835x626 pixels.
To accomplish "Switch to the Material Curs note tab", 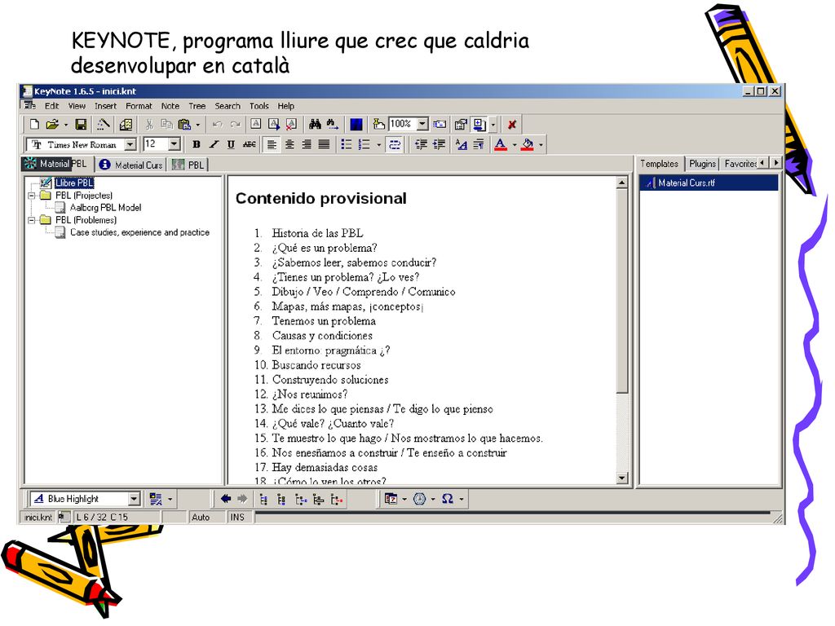I will coord(131,165).
